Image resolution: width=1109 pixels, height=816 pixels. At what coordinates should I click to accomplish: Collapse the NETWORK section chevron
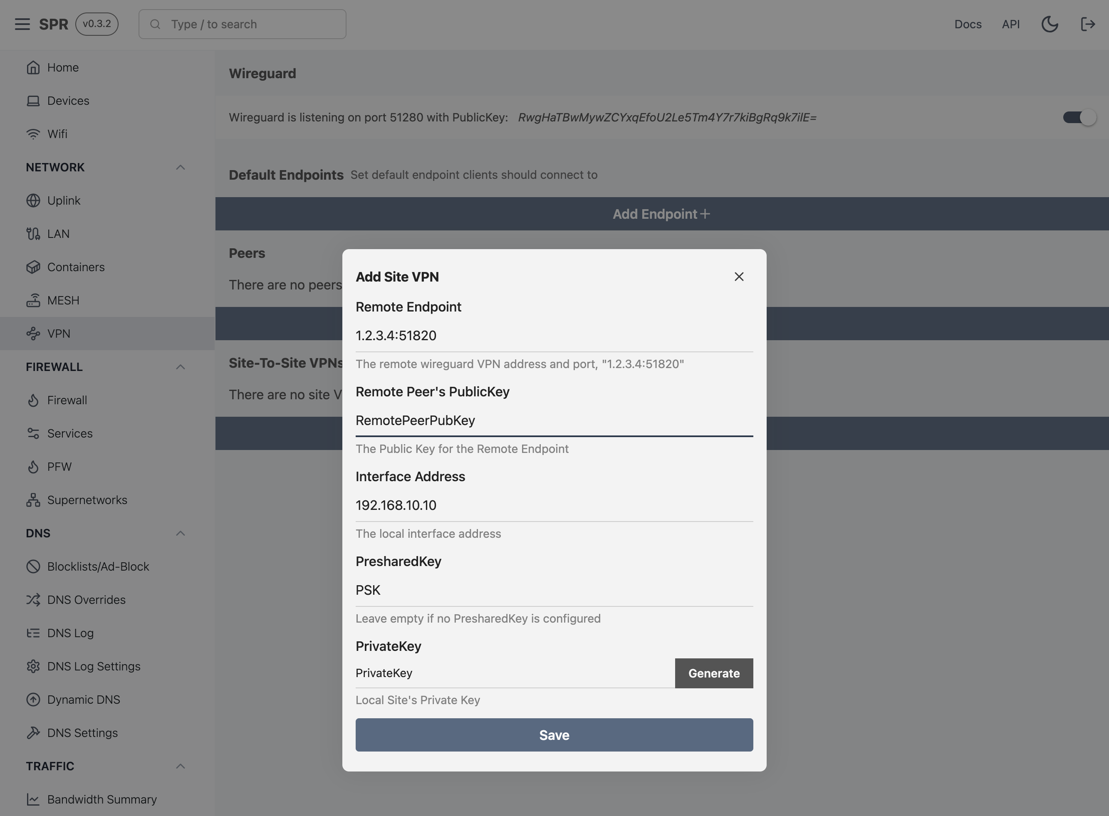[180, 168]
